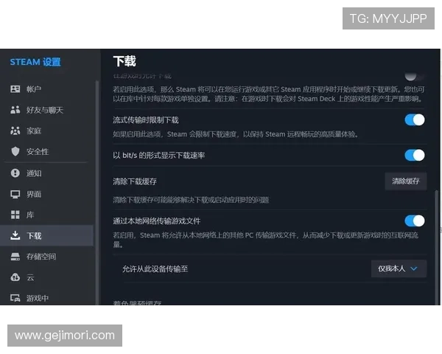Click the 通知 exclamation icon

pyautogui.click(x=15, y=173)
